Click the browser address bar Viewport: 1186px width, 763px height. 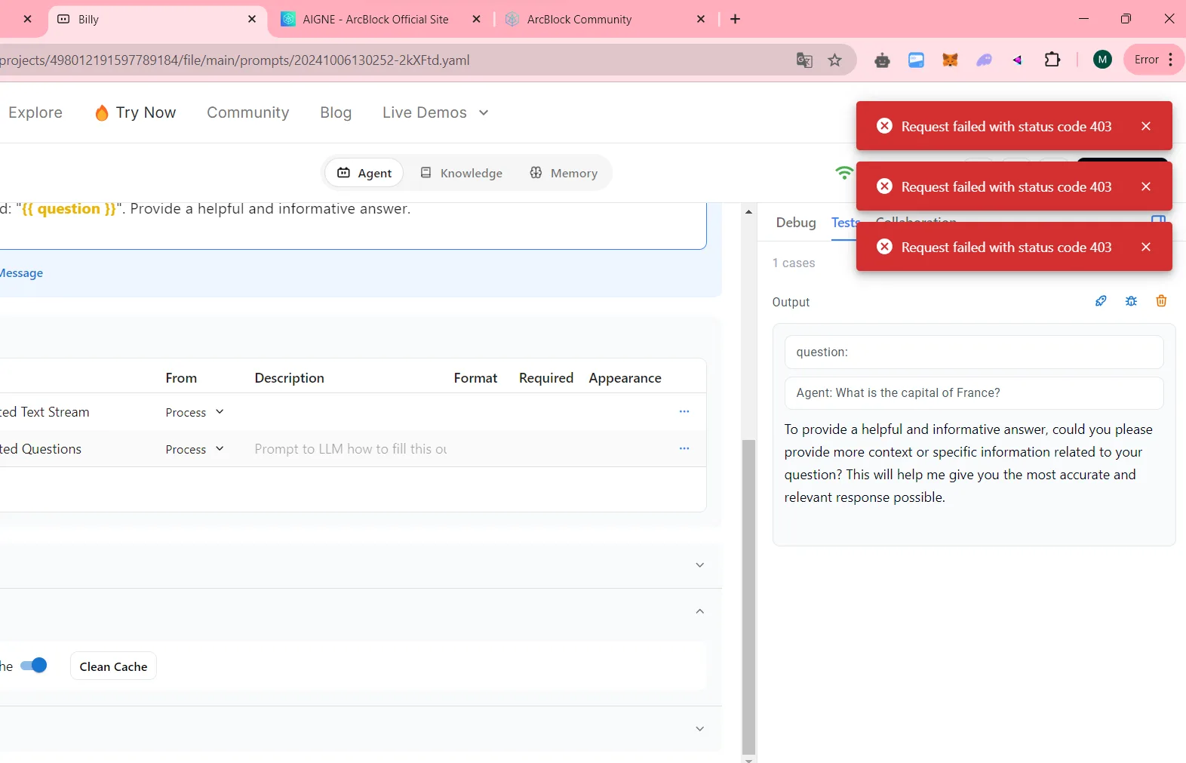(392, 60)
